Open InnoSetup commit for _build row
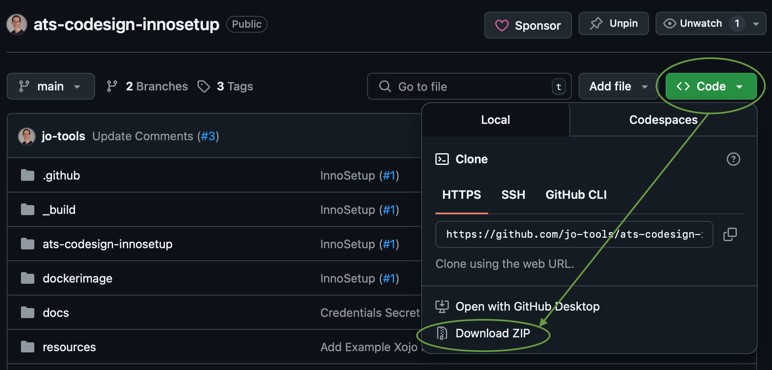The width and height of the screenshot is (772, 370). click(347, 210)
